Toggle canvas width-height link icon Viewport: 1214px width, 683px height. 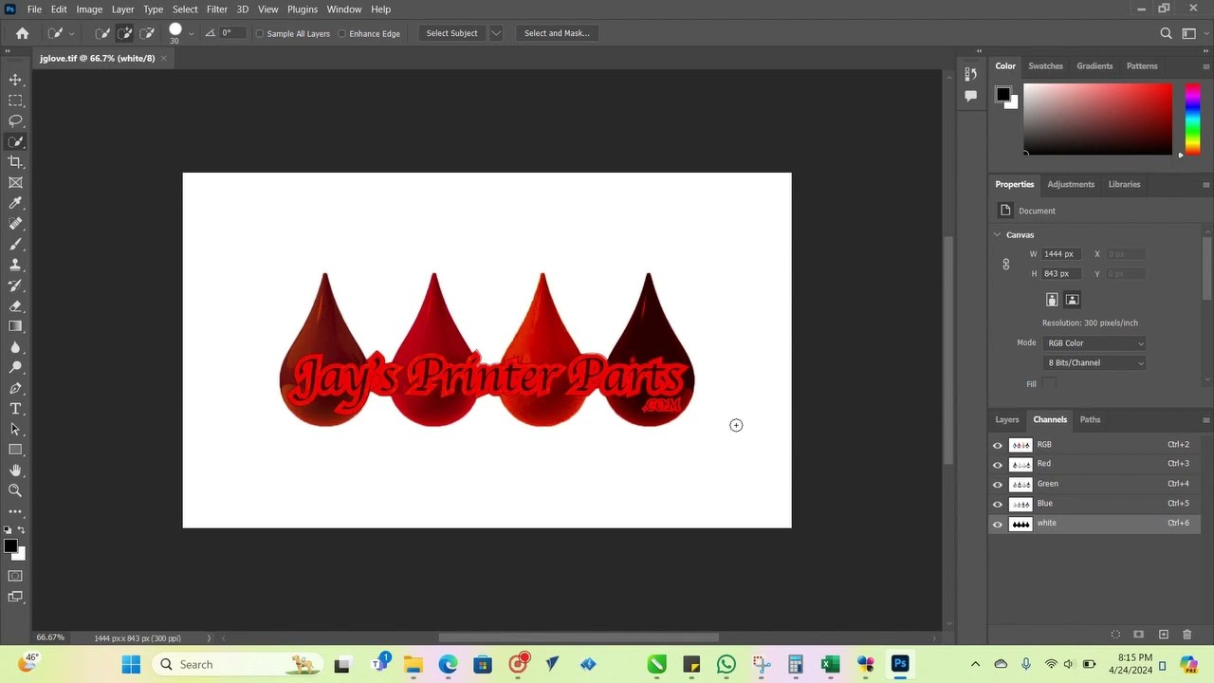[x=1006, y=264]
